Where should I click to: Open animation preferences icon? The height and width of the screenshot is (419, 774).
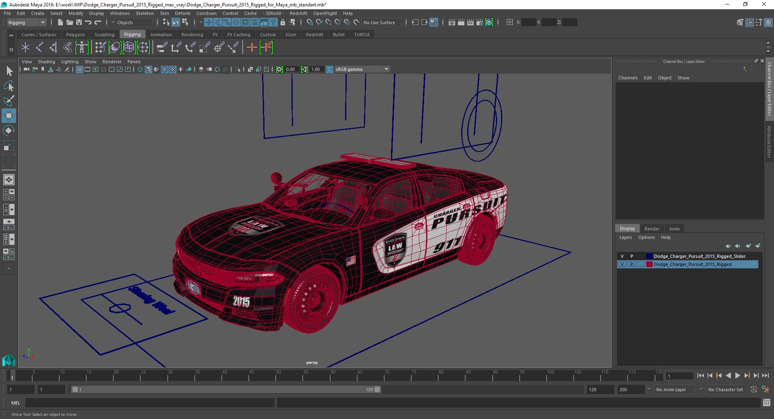[x=766, y=390]
